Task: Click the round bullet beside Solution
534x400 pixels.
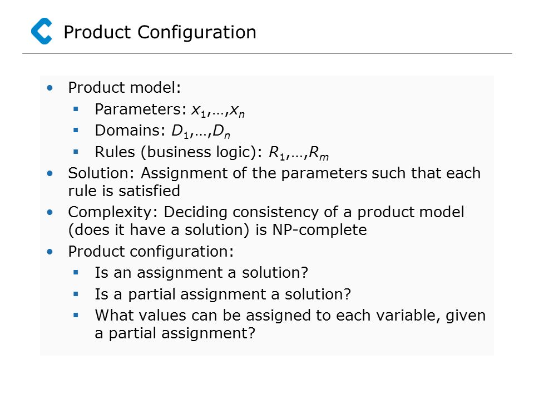Action: tap(50, 173)
